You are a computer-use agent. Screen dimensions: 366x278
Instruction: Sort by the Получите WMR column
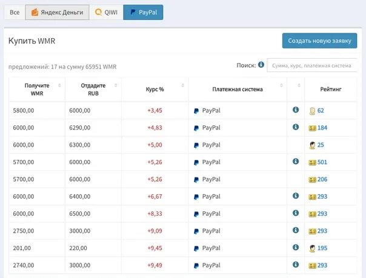(x=37, y=90)
